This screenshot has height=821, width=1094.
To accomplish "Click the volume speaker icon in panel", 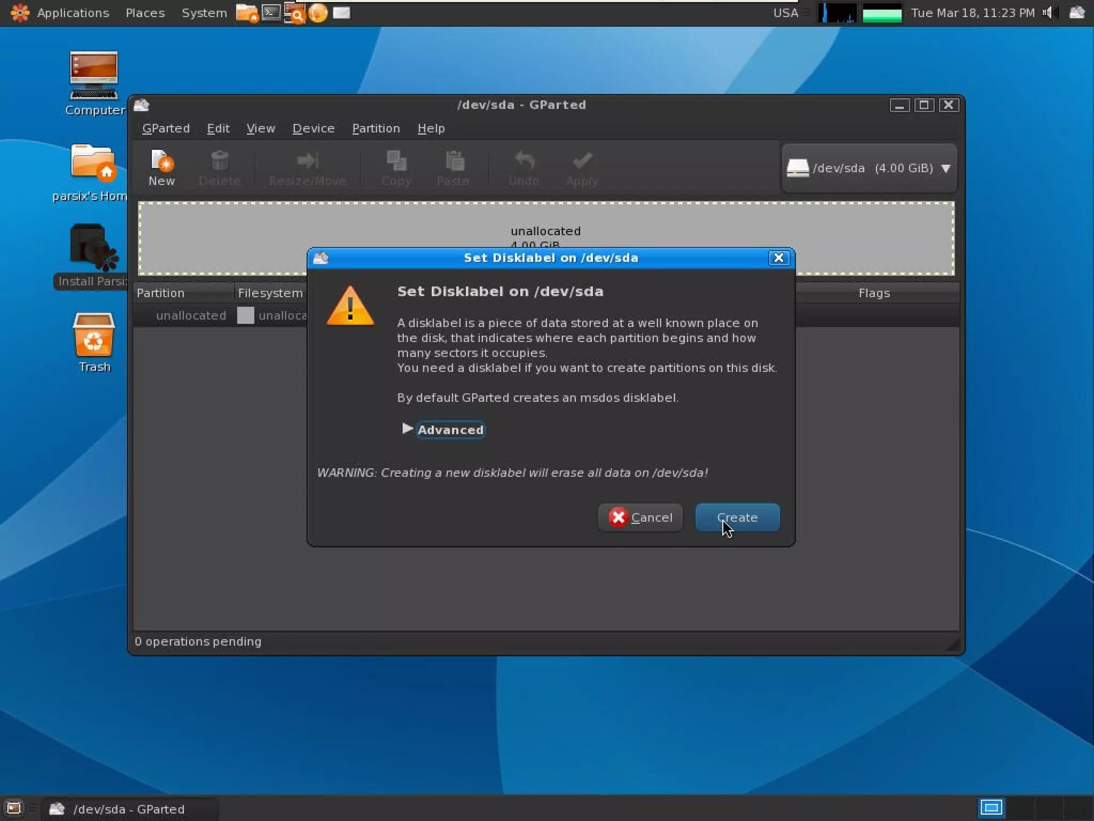I will 1048,12.
